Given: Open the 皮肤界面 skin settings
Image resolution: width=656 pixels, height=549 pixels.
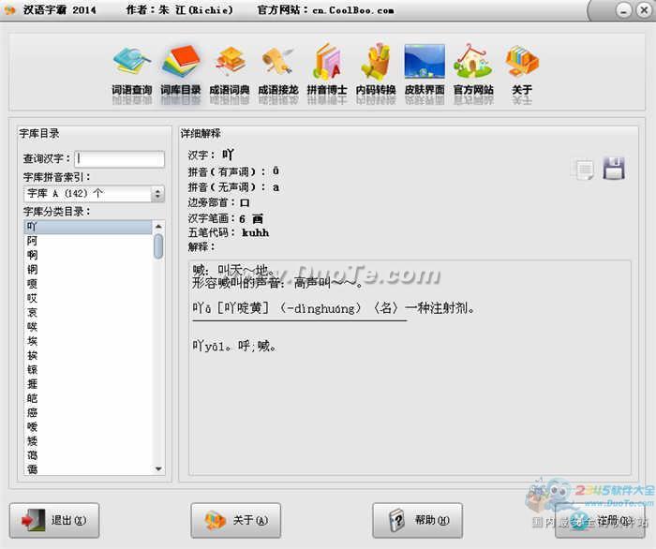Looking at the screenshot, I should 425,68.
